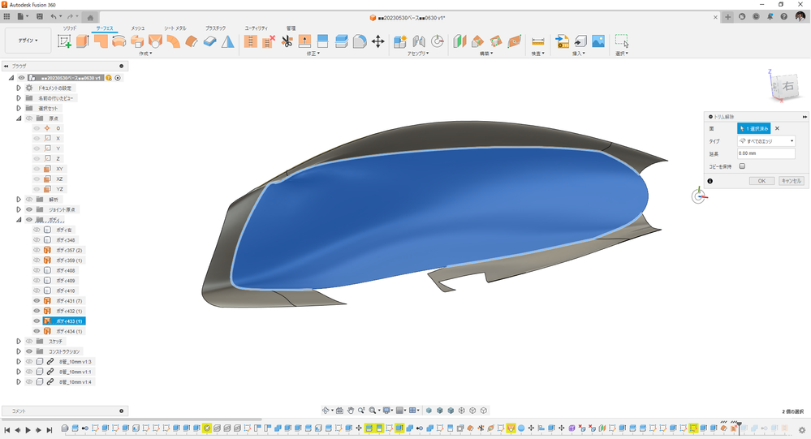This screenshot has height=439, width=811.
Task: Select ボディ357 (2) in browser
Action: pyautogui.click(x=69, y=250)
